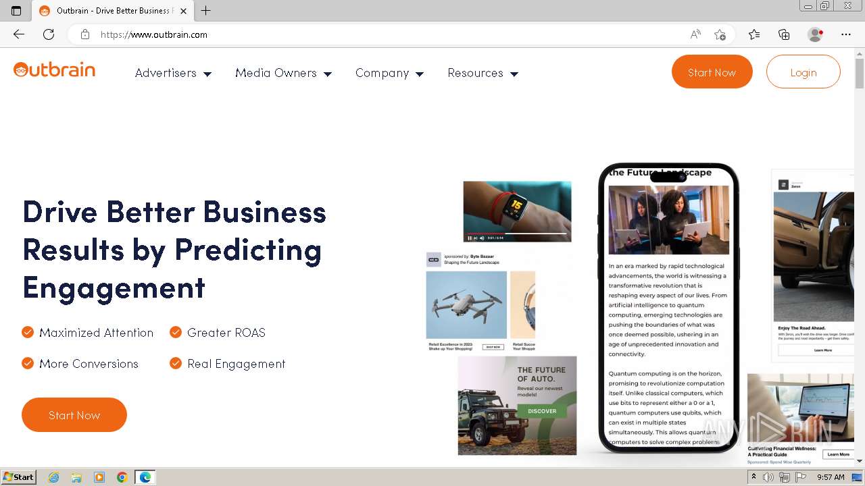This screenshot has width=865, height=486.
Task: Click Financial Wellness guide thumbnail
Action: tap(801, 408)
